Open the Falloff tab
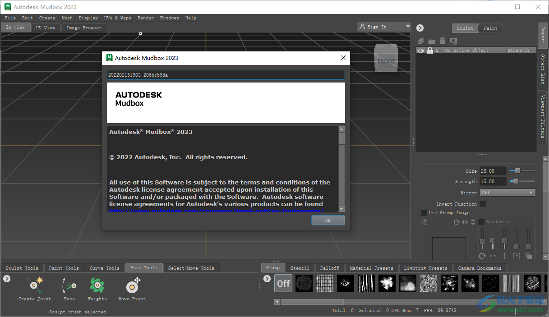 (329, 268)
